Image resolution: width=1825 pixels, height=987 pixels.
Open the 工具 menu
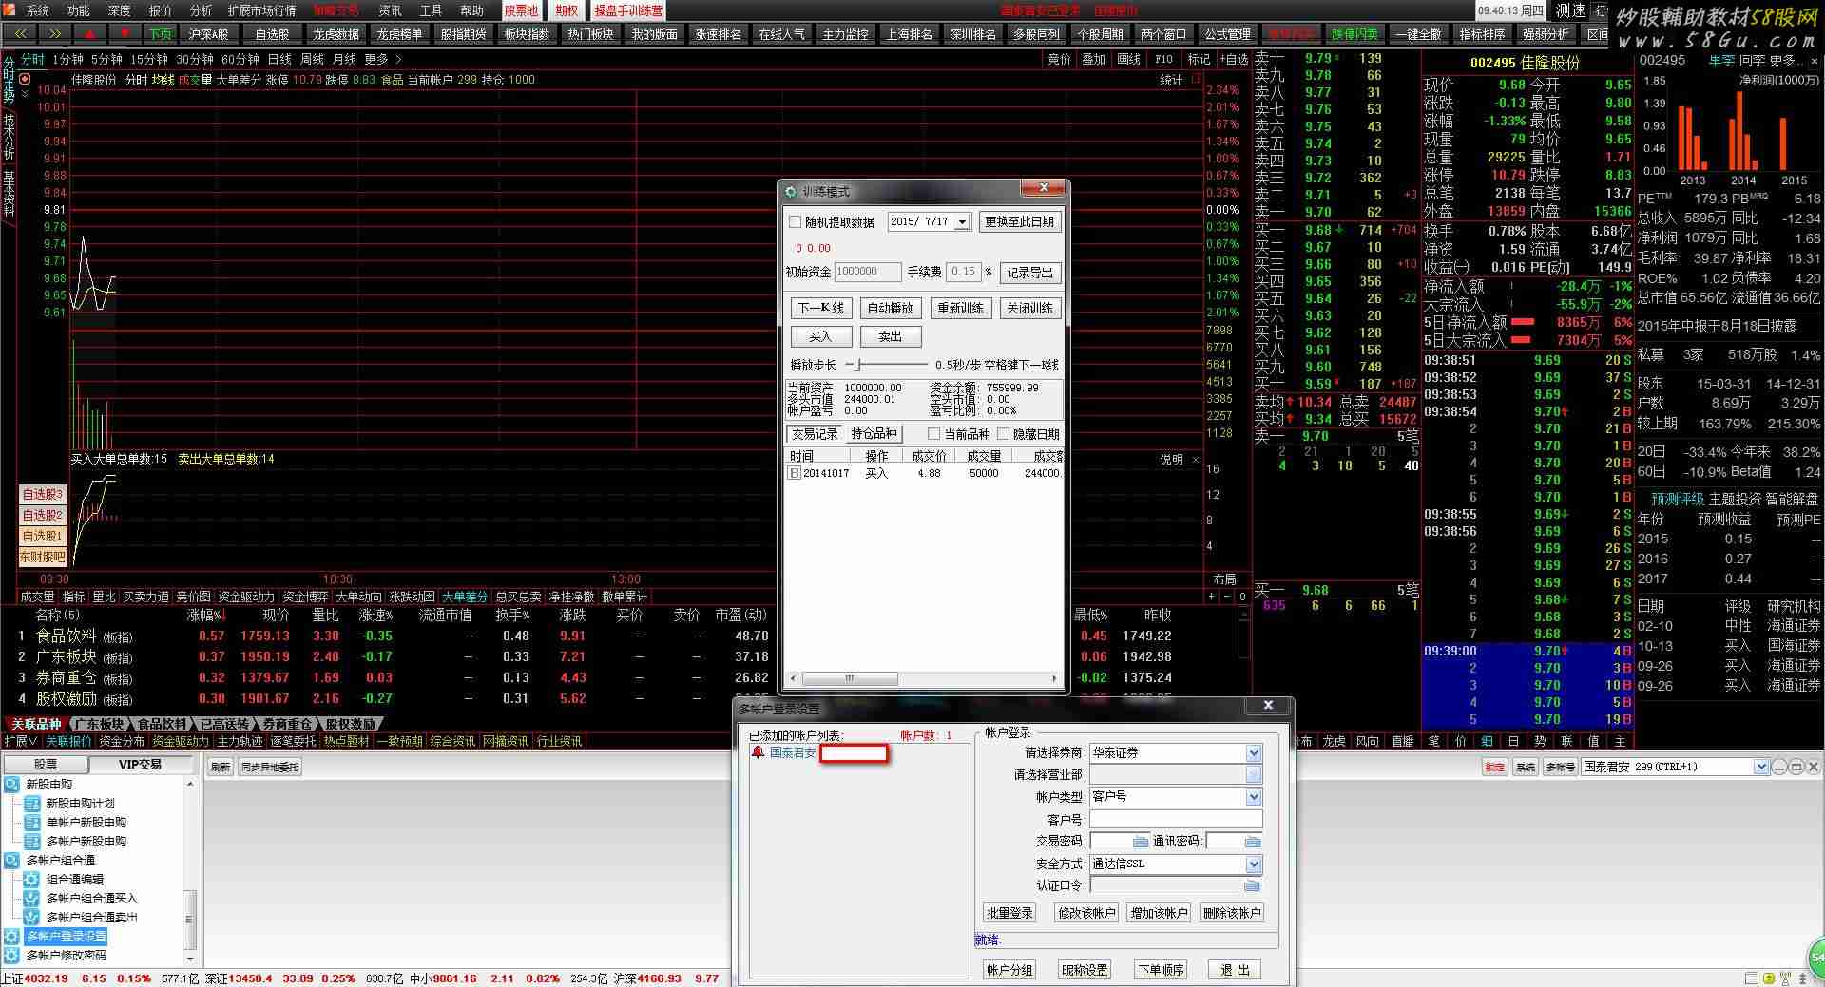pyautogui.click(x=432, y=10)
